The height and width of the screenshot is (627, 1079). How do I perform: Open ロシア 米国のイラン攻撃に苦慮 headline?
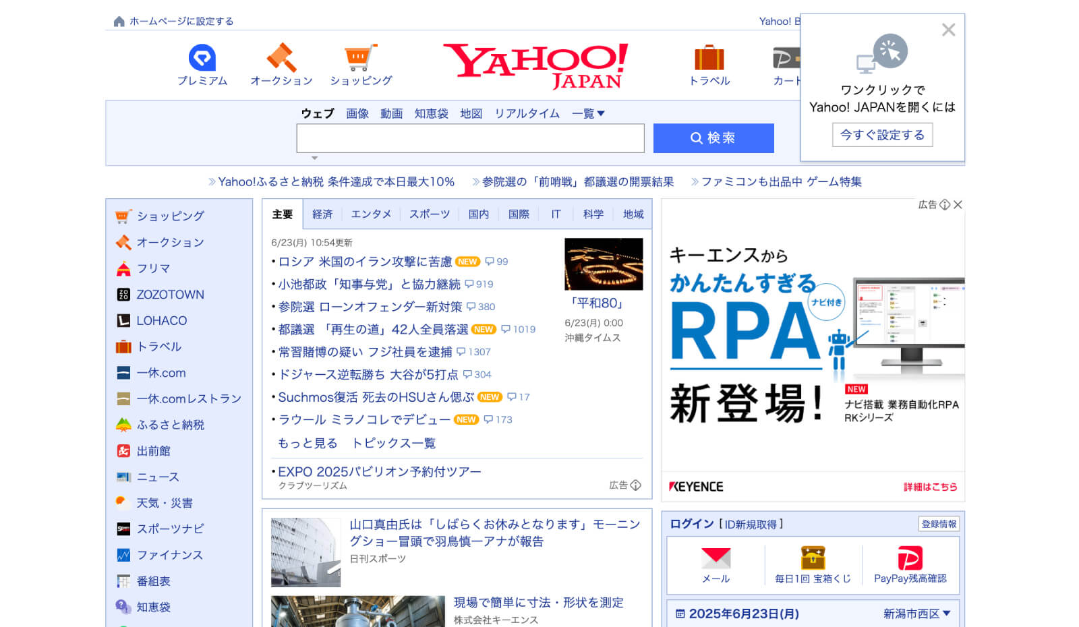[365, 262]
